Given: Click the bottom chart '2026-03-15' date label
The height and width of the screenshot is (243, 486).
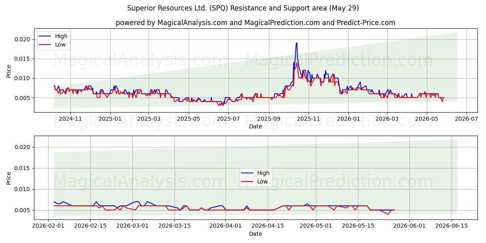Looking at the screenshot, I should click(x=175, y=226).
